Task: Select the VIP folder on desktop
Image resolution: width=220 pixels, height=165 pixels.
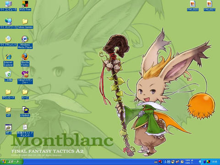Action: point(8,111)
